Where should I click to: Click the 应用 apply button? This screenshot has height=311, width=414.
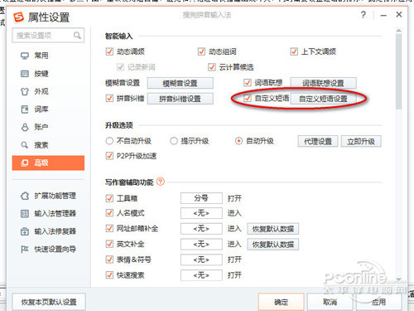coord(378,302)
